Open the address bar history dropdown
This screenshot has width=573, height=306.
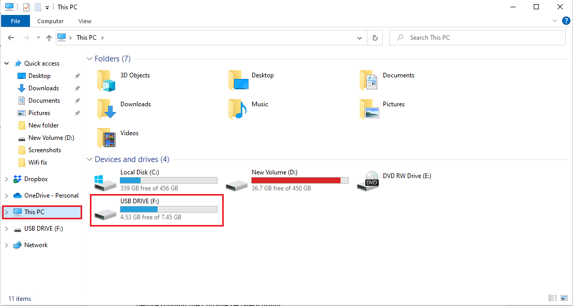[x=360, y=38]
